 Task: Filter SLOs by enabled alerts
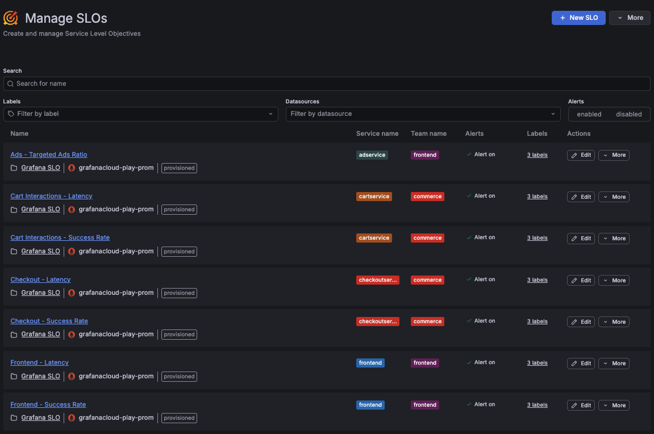click(x=589, y=114)
